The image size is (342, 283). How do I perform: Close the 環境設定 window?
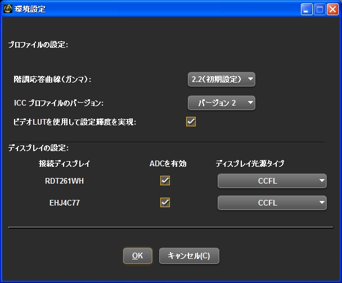tap(332, 10)
